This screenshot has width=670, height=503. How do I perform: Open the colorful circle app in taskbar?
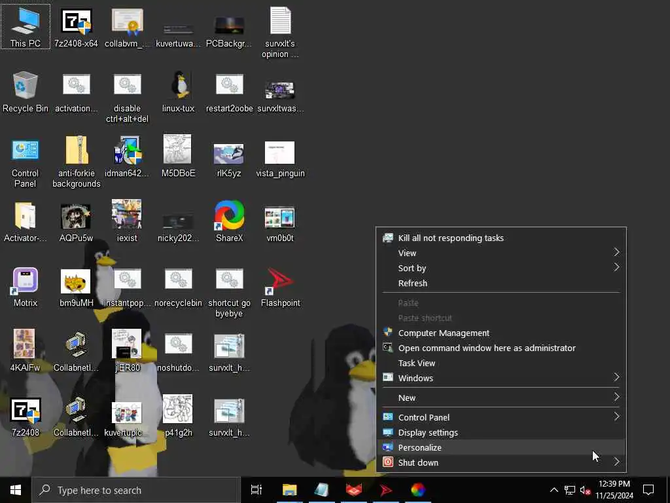coord(418,490)
